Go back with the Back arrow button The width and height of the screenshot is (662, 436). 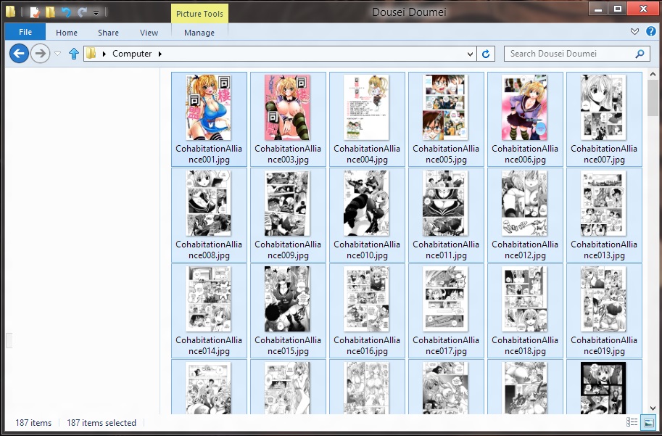coord(19,54)
